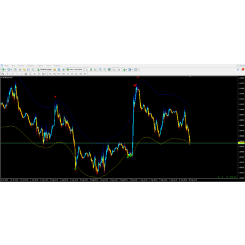The image size is (245, 245).
Task: Open the Strategy Tester icon
Action: point(32,69)
